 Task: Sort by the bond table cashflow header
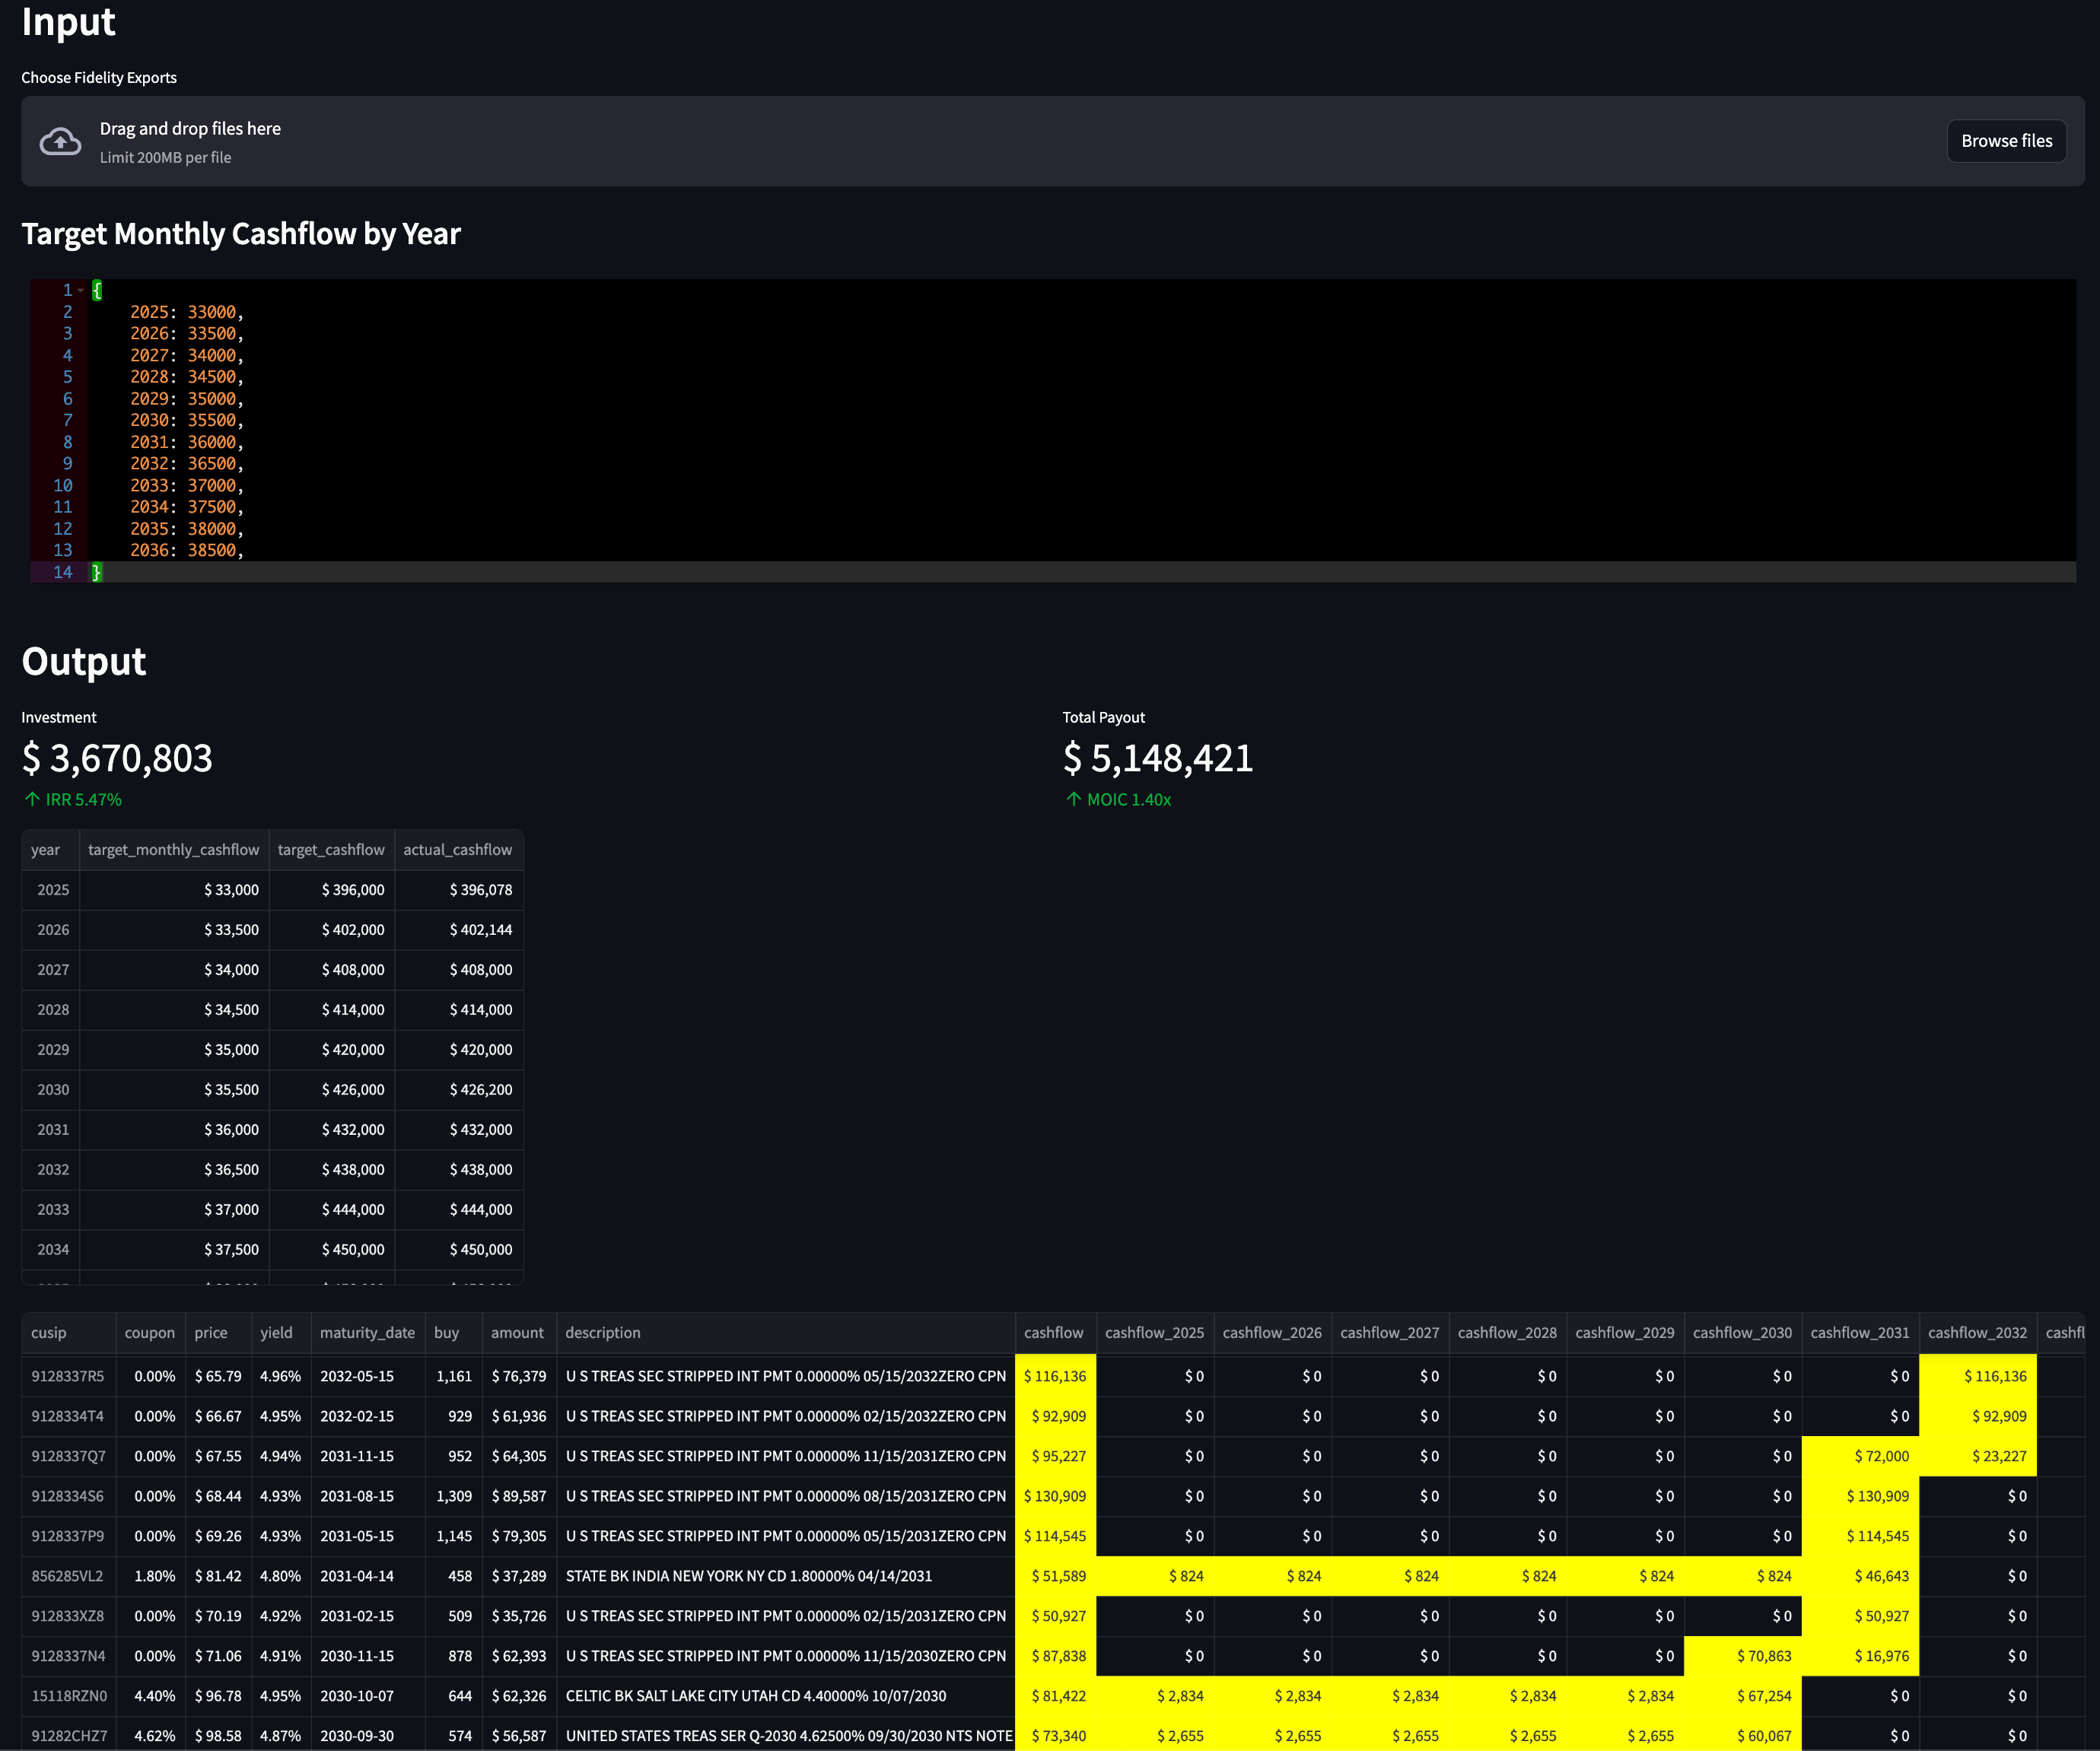[1055, 1332]
